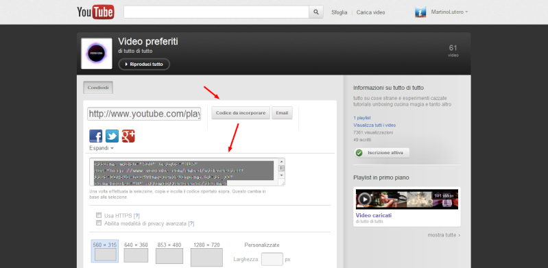
Task: Click the 49 iscritti text
Action: coord(362,140)
